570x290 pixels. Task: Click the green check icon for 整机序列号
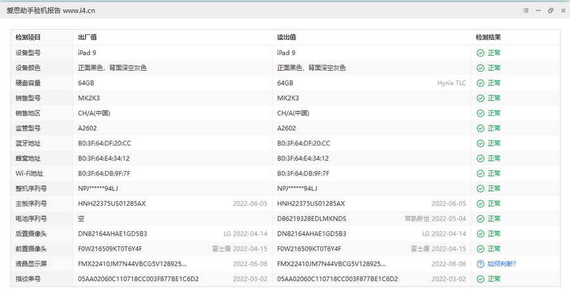click(x=480, y=189)
